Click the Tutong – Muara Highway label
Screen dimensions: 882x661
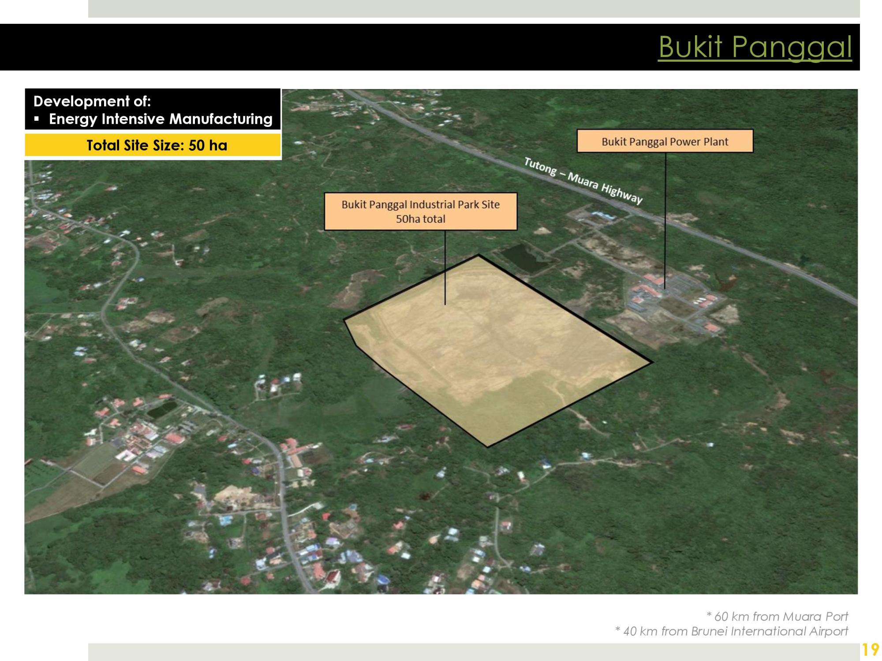pyautogui.click(x=583, y=181)
